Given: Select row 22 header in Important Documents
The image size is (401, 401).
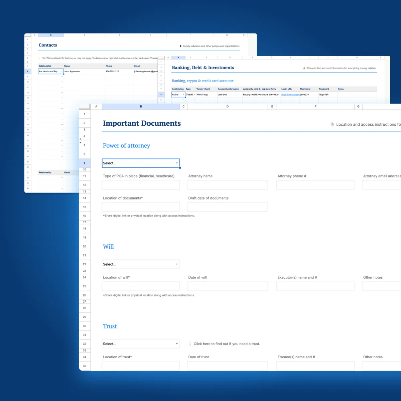Looking at the screenshot, I should pyautogui.click(x=85, y=264).
